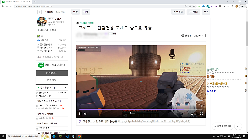The height and width of the screenshot is (139, 248).
Task: Open the Chrome extensions puzzle icon
Action: (x=224, y=6)
